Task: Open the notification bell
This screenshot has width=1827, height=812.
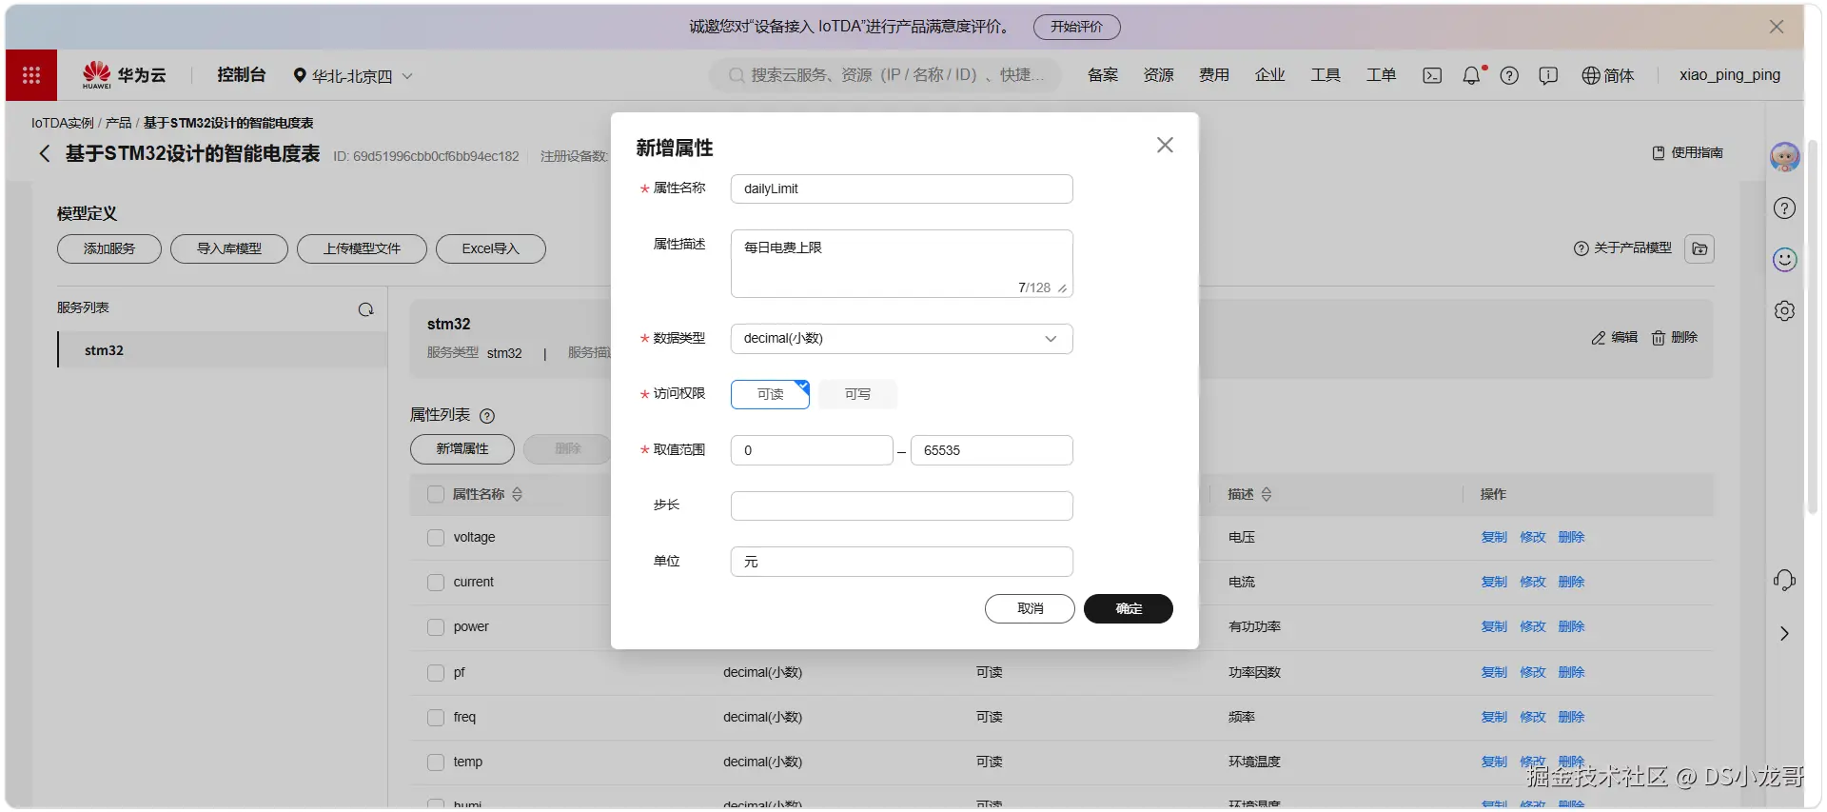Action: (x=1471, y=75)
